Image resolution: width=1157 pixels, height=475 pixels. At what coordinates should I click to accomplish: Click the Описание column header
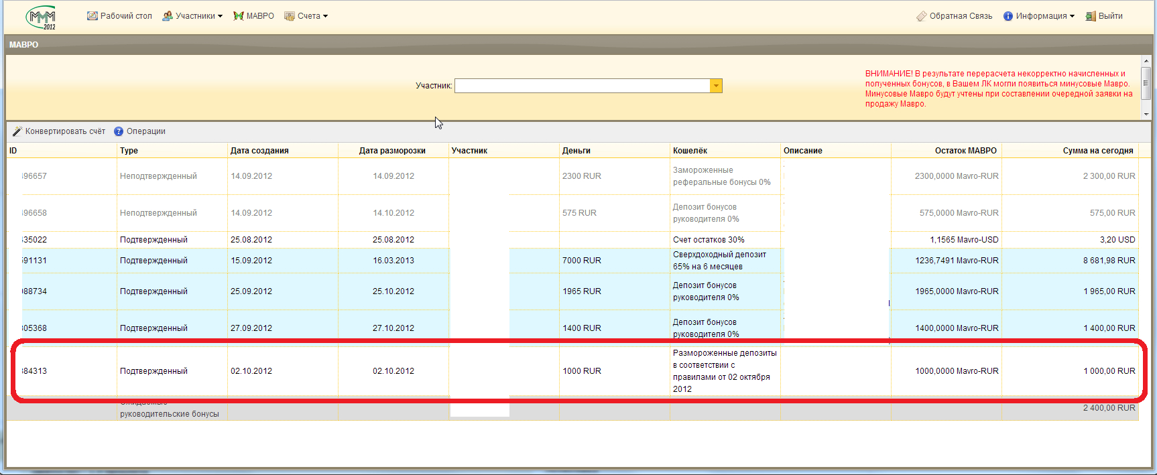click(836, 151)
